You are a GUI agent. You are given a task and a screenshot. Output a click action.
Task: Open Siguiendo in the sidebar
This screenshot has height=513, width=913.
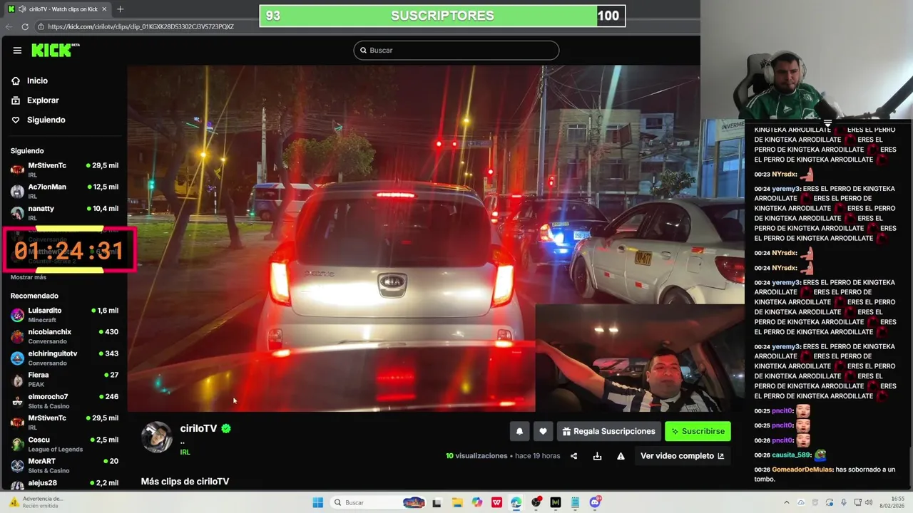pos(46,120)
